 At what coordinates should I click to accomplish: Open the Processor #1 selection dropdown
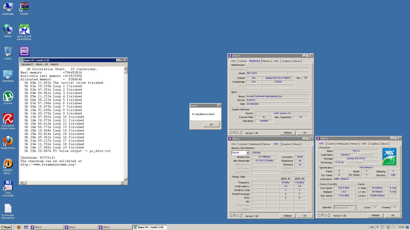[x=355, y=207]
